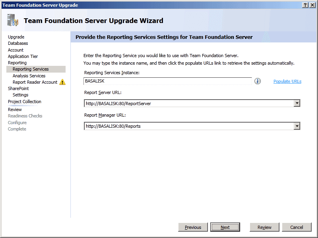Jump to the Project Collection step
Image resolution: width=318 pixels, height=238 pixels.
(x=25, y=102)
